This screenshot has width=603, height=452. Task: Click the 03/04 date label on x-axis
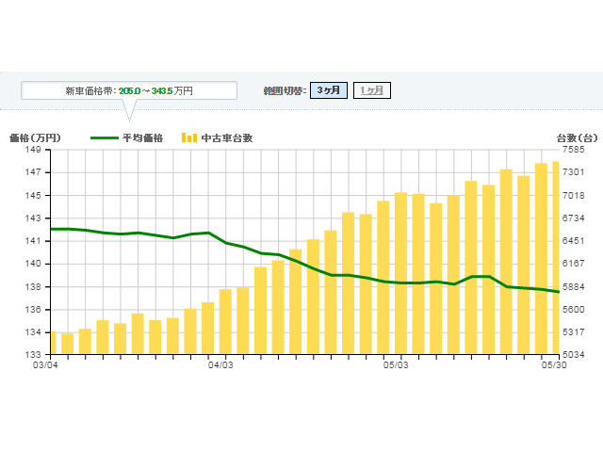44,364
